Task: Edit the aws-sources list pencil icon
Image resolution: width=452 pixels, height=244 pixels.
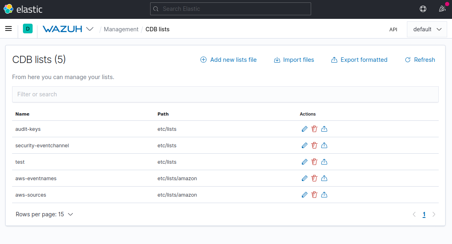Action: pyautogui.click(x=304, y=195)
